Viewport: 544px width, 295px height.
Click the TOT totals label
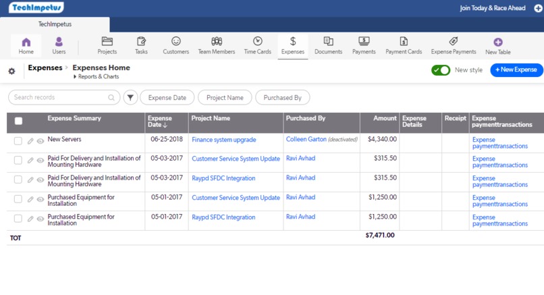16,238
